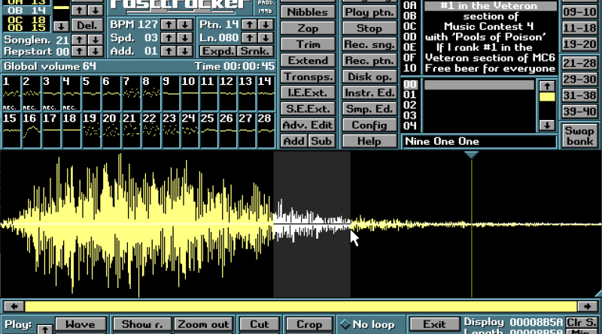Click the down arrow of the sample list
The image size is (602, 334).
(x=547, y=125)
